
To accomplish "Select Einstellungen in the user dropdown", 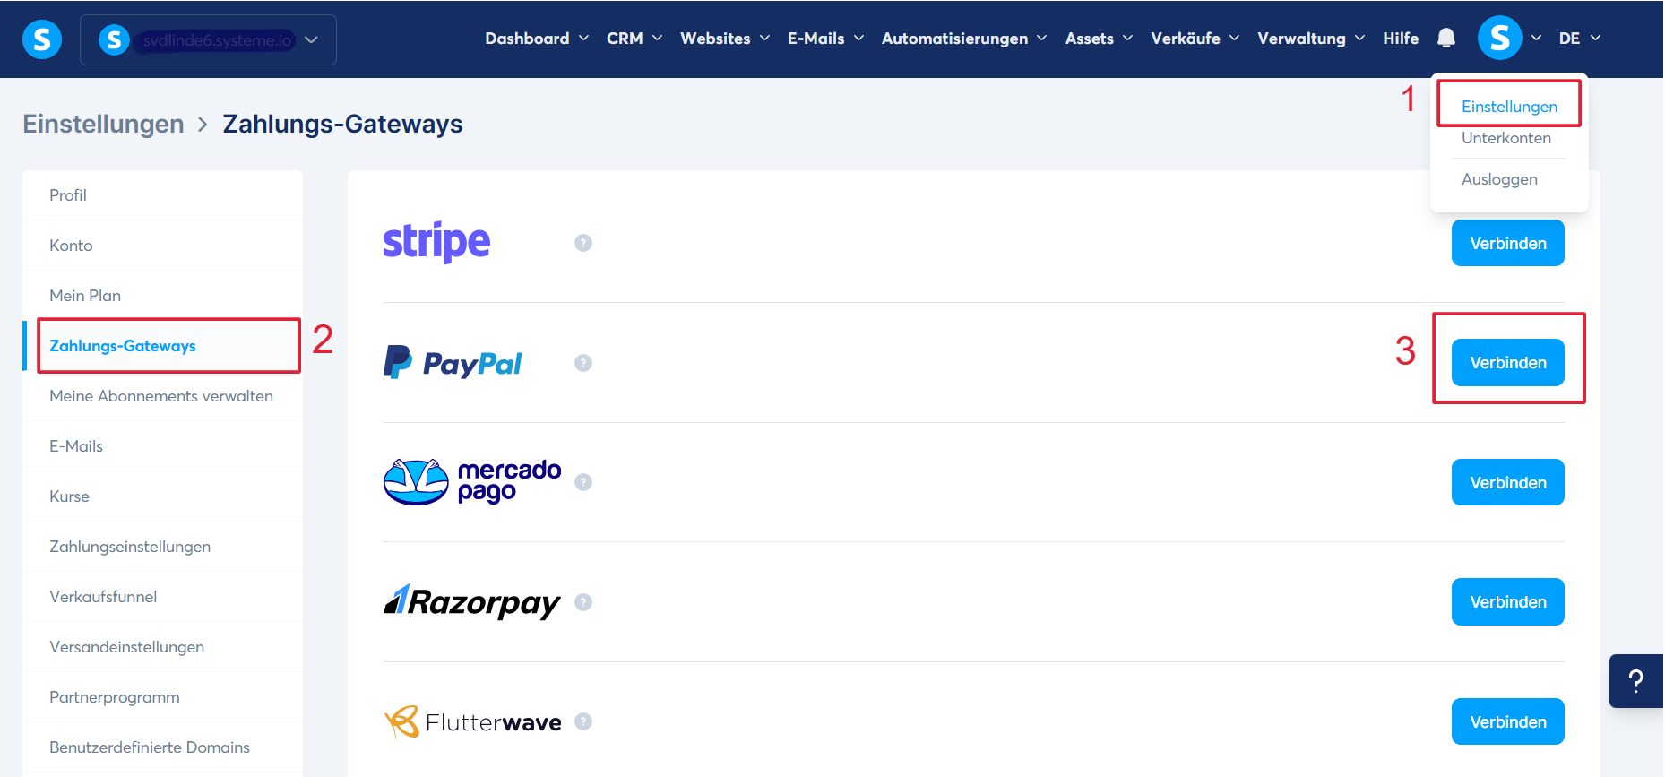I will tap(1509, 107).
